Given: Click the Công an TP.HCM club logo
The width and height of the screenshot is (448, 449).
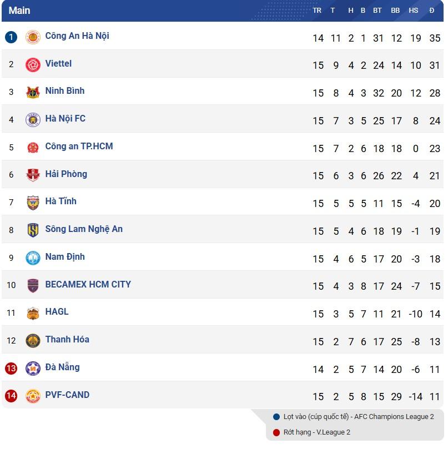Looking at the screenshot, I should point(33,148).
